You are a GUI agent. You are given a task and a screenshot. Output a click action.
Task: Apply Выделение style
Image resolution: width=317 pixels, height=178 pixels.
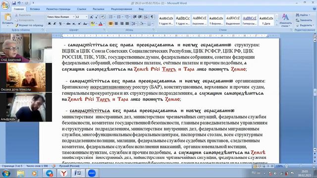pos(233,20)
